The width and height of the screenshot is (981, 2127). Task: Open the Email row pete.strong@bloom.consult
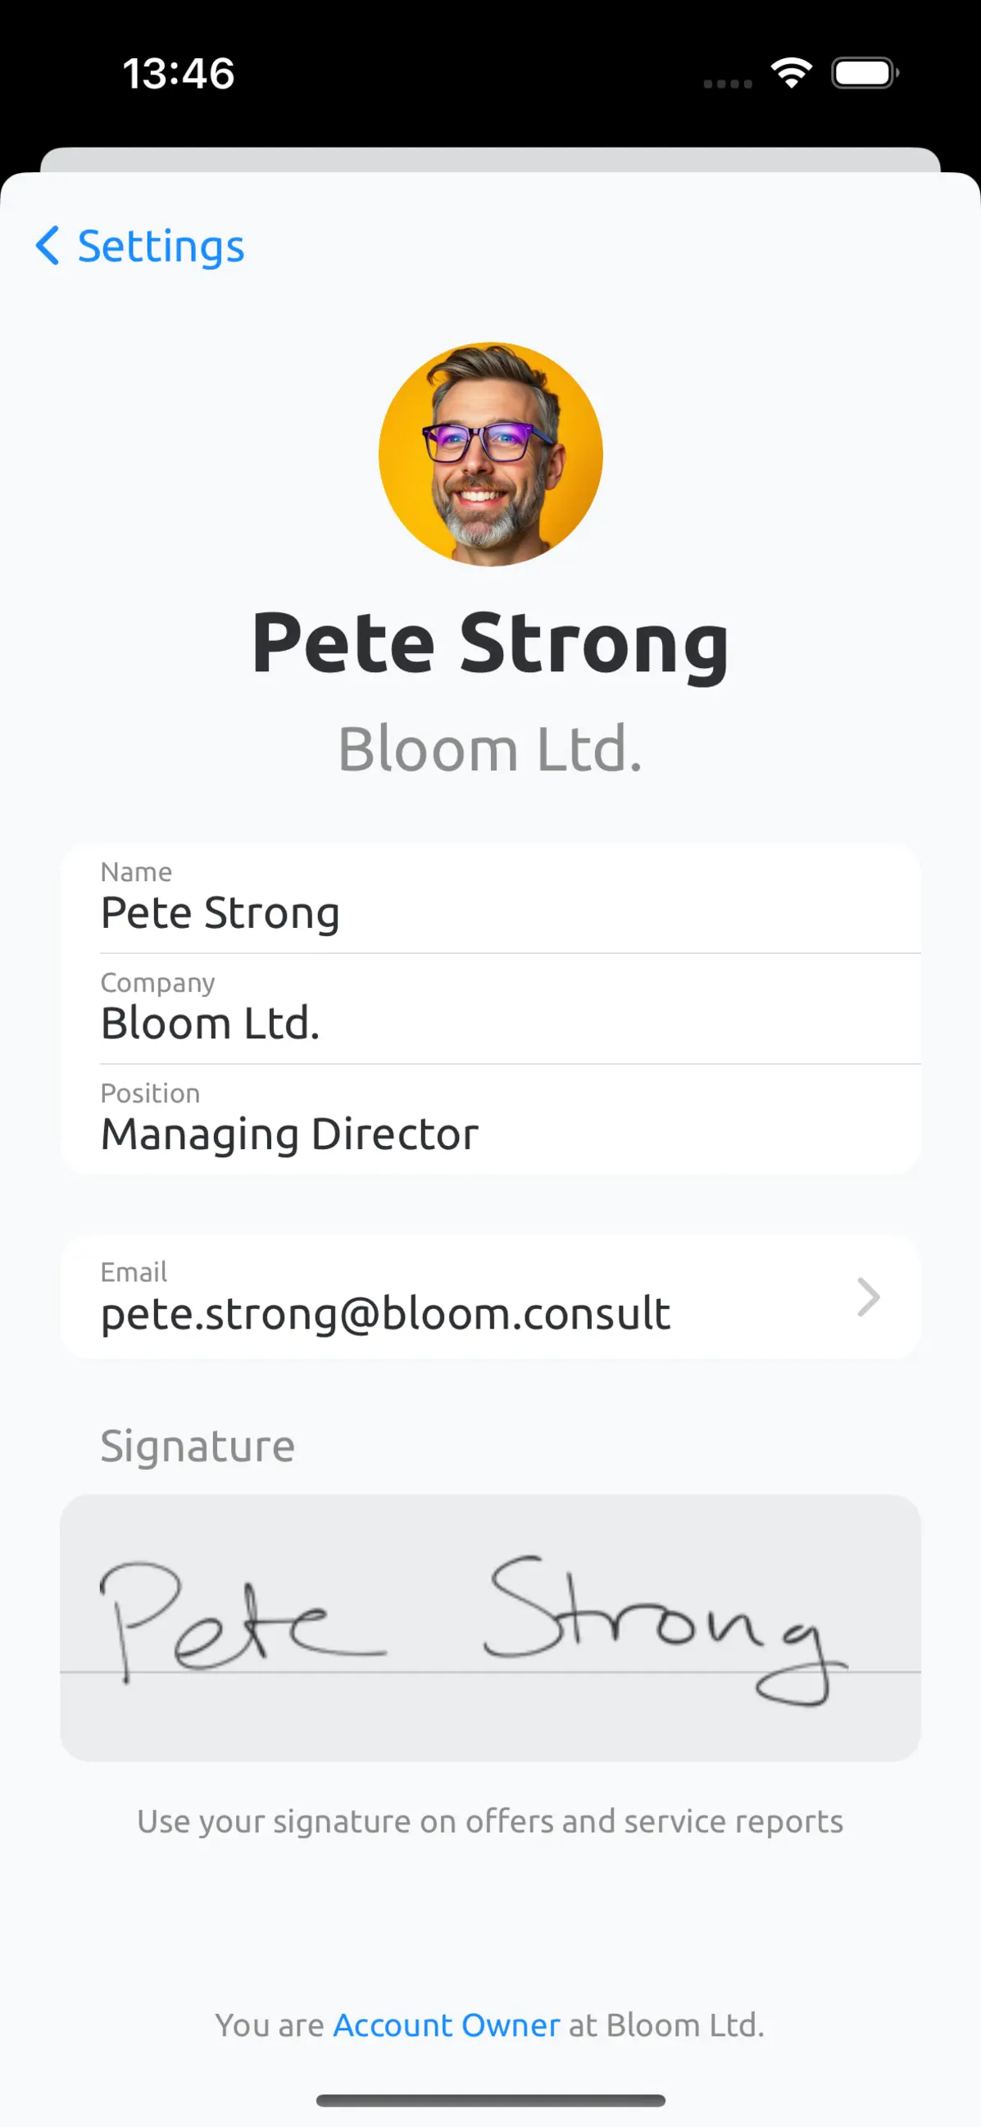490,1298
